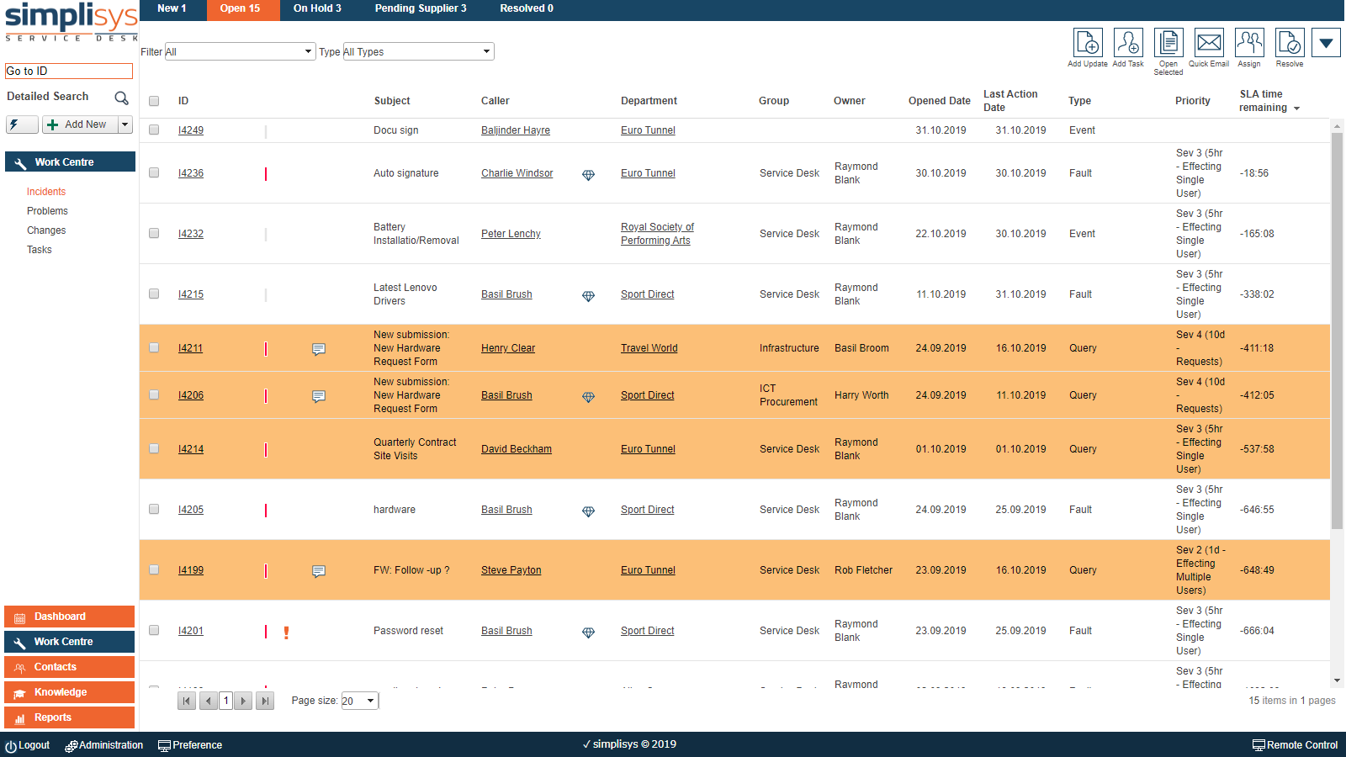Click Logout in the footer
Image resolution: width=1346 pixels, height=757 pixels.
pos(28,746)
